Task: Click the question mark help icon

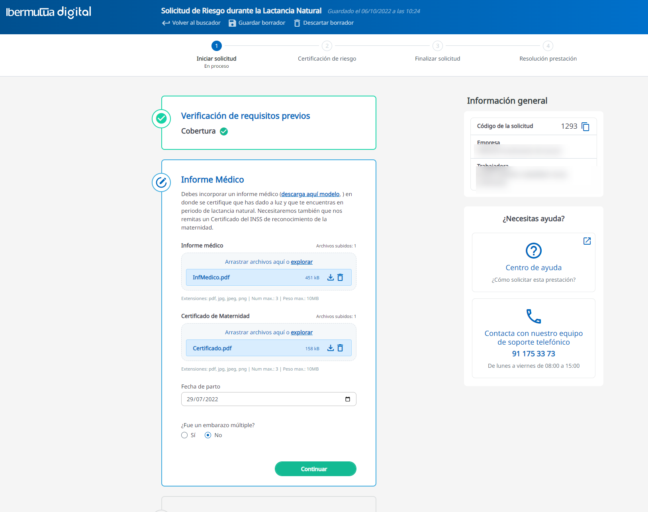Action: [533, 251]
